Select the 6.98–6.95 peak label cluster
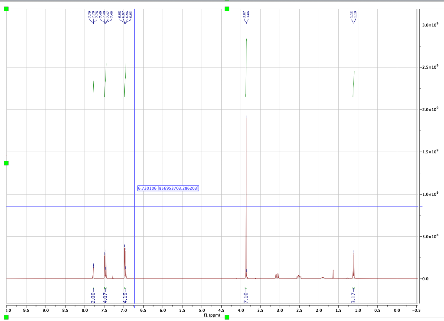This screenshot has height=321, width=444. pos(126,14)
